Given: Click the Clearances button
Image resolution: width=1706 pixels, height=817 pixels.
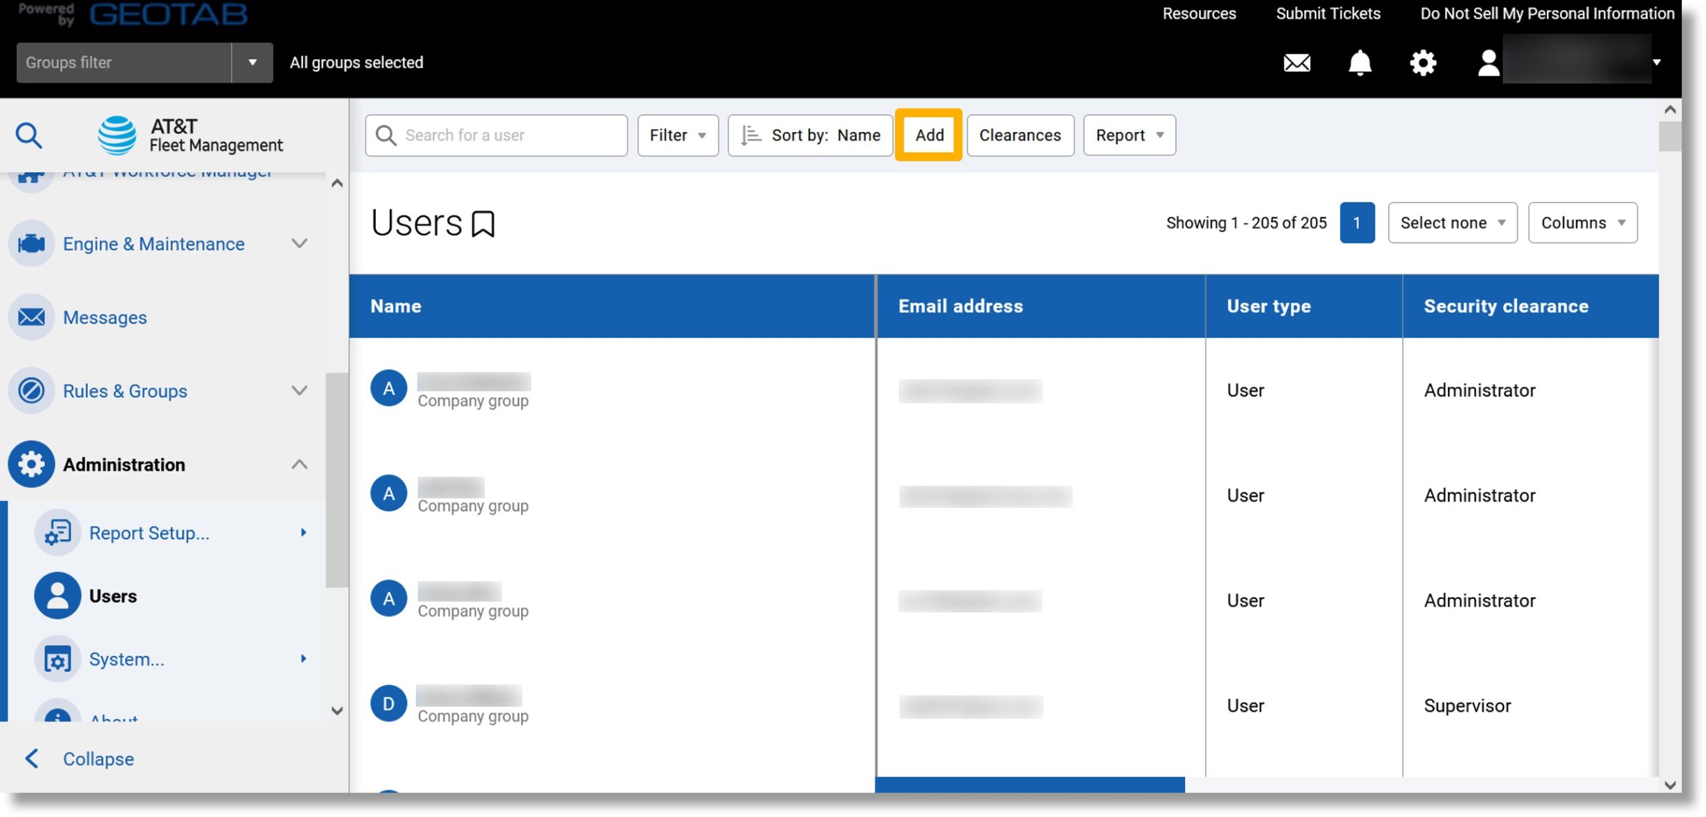Looking at the screenshot, I should 1020,135.
